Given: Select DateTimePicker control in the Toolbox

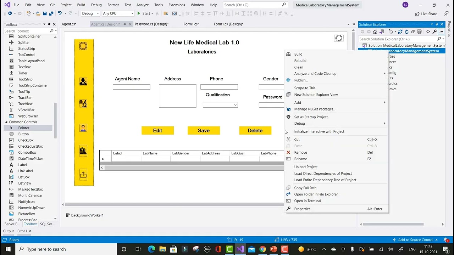Looking at the screenshot, I should pos(31,159).
